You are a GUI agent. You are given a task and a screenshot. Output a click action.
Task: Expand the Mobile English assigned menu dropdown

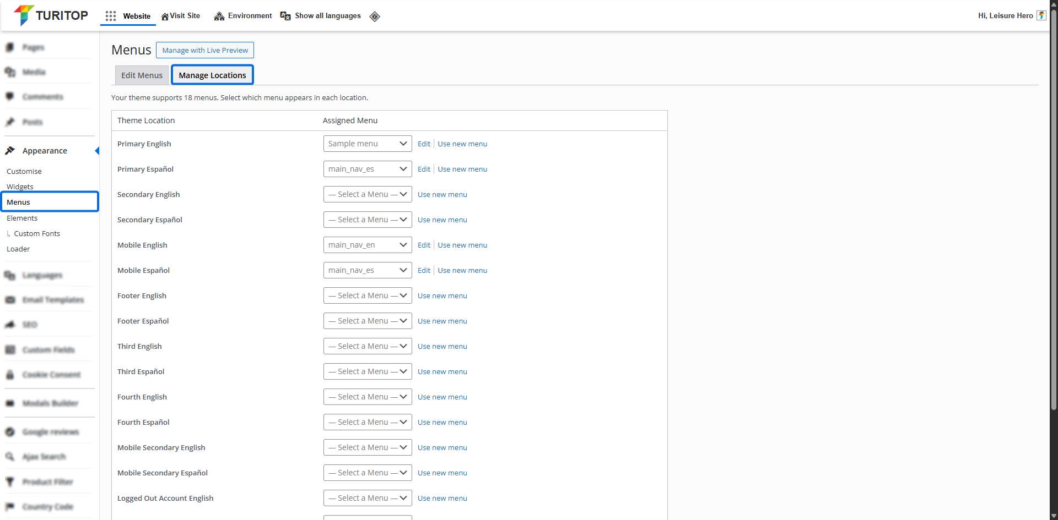pos(367,245)
